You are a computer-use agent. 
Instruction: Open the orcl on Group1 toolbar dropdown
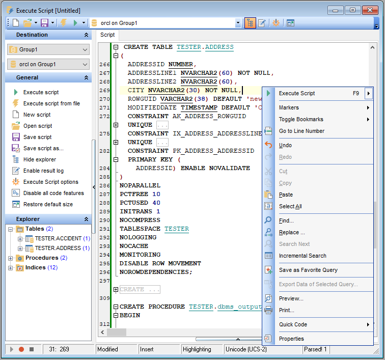coord(238,23)
